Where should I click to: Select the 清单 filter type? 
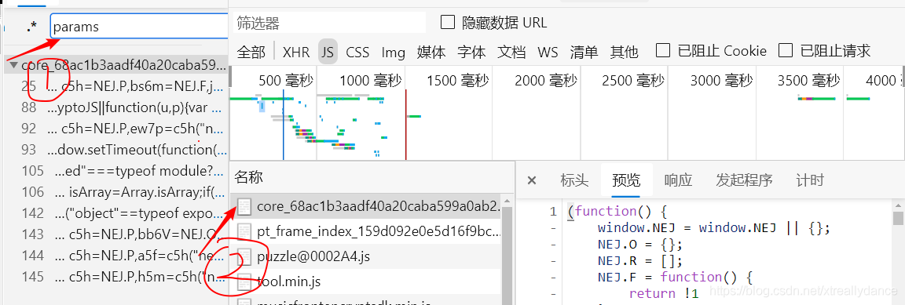click(584, 52)
